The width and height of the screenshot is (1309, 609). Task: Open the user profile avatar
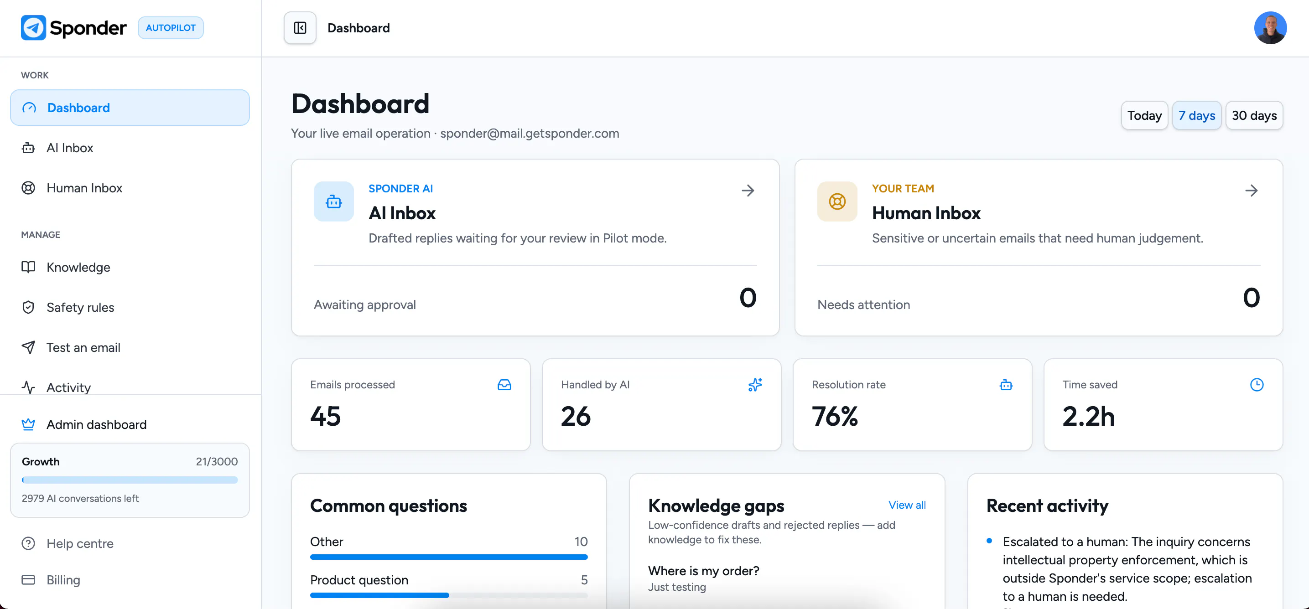tap(1270, 28)
